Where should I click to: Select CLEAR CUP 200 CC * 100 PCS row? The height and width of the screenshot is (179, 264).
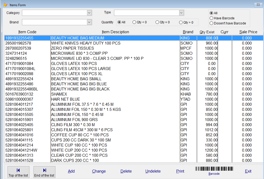coord(134,155)
